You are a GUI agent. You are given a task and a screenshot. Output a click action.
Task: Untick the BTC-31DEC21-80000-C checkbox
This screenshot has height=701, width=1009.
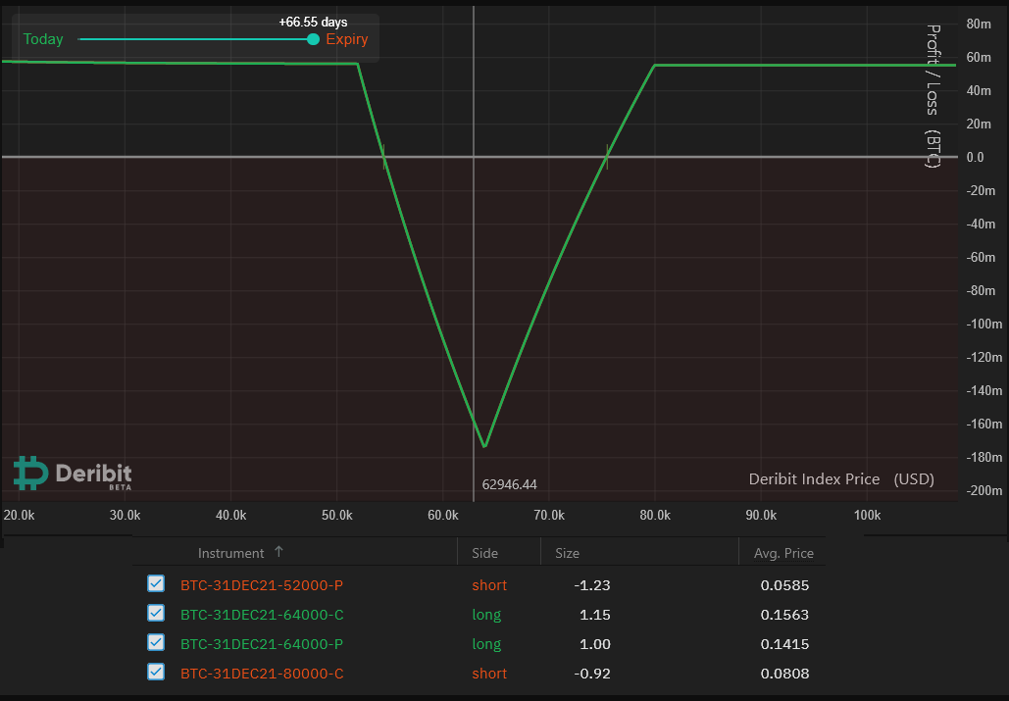[156, 673]
